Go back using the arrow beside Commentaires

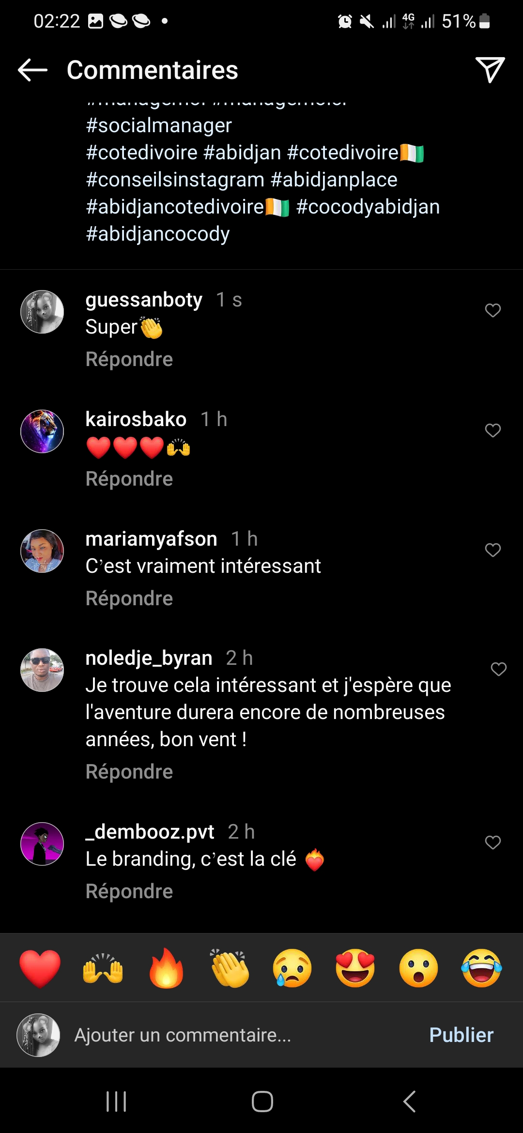click(32, 70)
